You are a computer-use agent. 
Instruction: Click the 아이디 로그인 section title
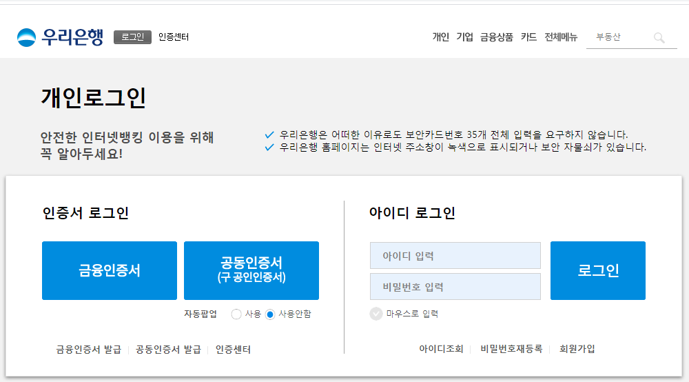(x=412, y=213)
